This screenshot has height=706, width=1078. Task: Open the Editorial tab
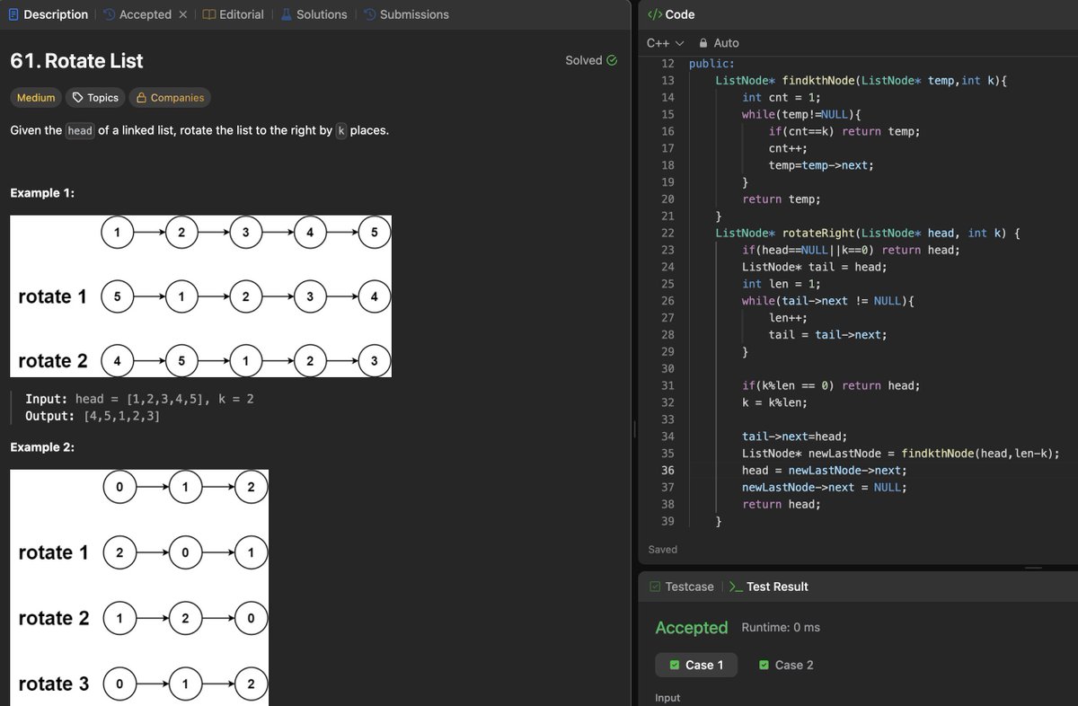[234, 14]
